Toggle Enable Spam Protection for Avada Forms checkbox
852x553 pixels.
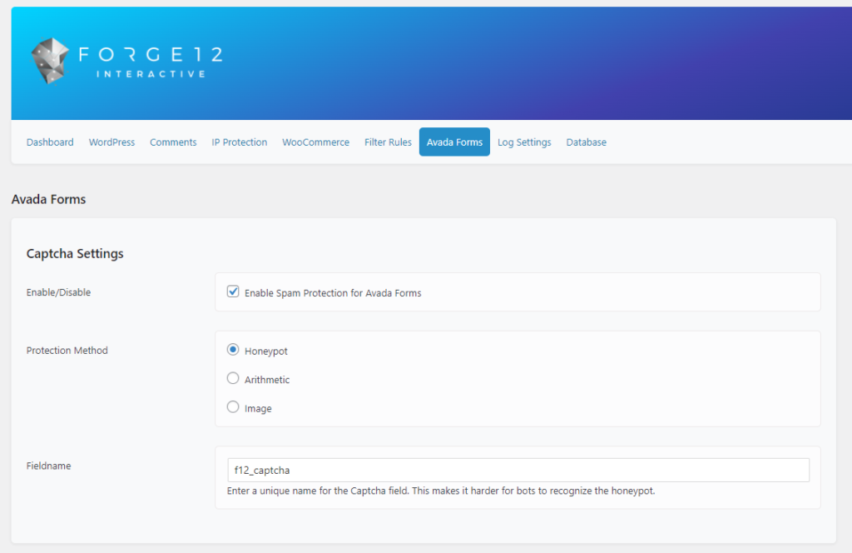pyautogui.click(x=233, y=291)
